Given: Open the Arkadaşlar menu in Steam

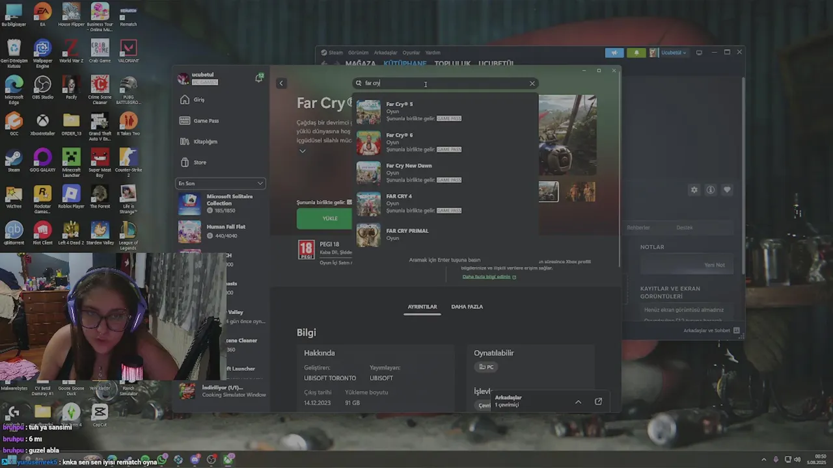Looking at the screenshot, I should 385,53.
